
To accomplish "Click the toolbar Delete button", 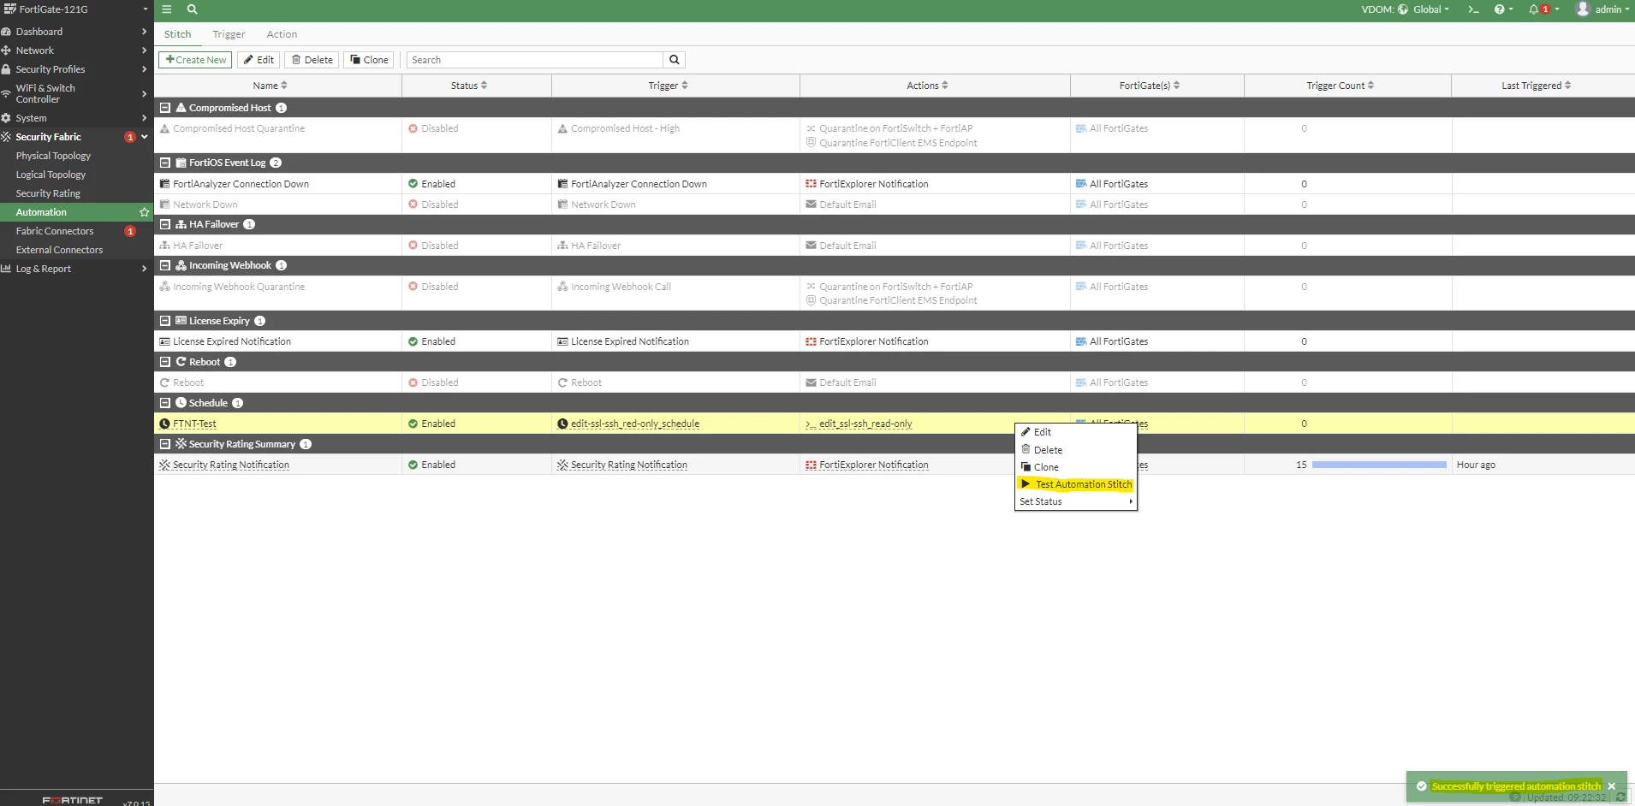I will 312,60.
